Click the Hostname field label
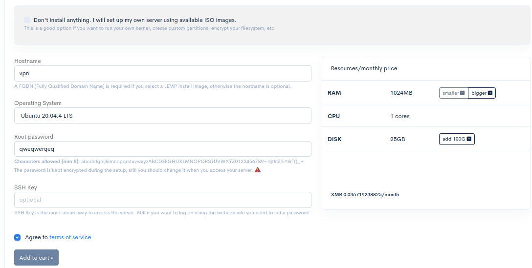This screenshot has height=268, width=532. (x=27, y=61)
